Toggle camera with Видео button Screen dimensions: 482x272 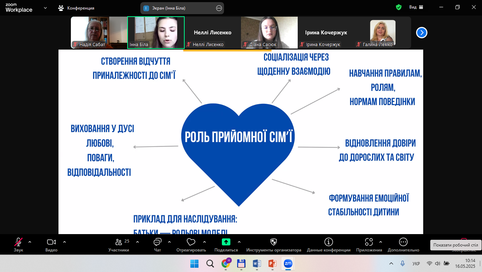(x=51, y=242)
